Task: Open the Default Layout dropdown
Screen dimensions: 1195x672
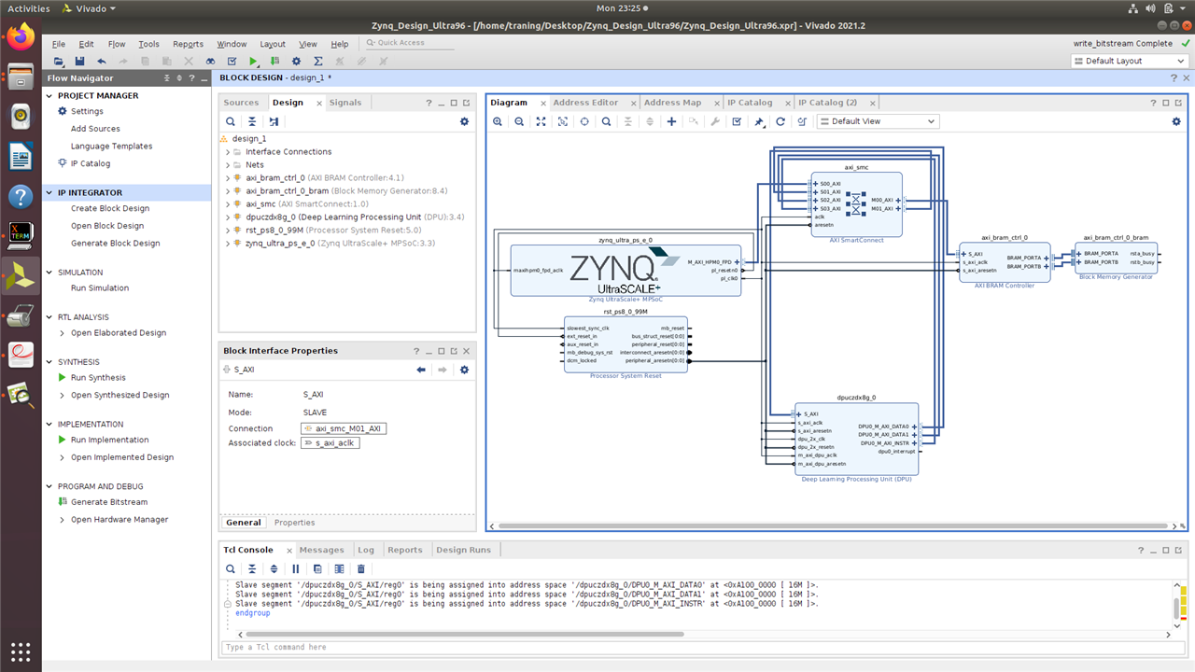Action: pyautogui.click(x=1129, y=61)
